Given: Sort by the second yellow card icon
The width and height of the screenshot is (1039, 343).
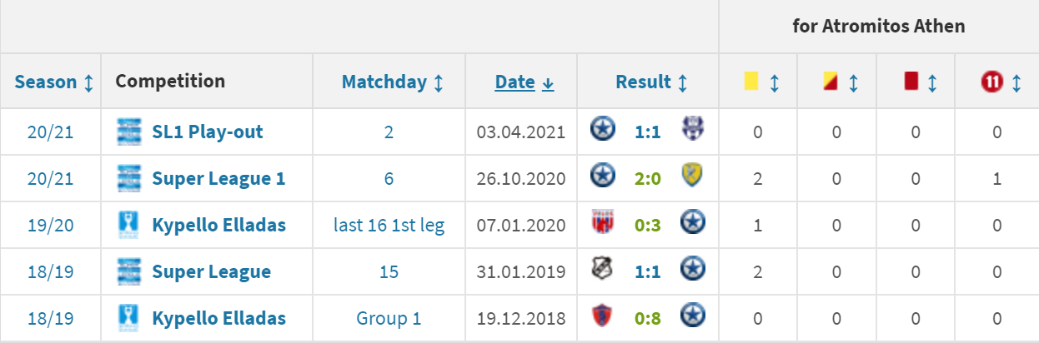Looking at the screenshot, I should point(830,82).
